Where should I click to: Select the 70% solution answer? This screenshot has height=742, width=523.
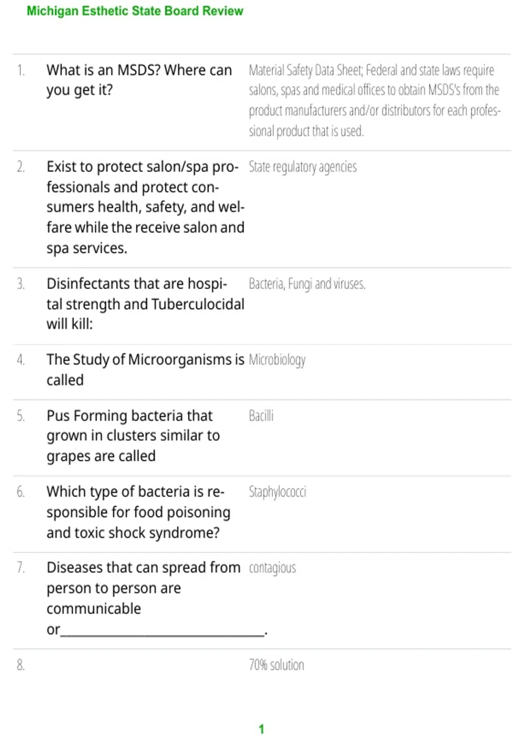pyautogui.click(x=276, y=665)
